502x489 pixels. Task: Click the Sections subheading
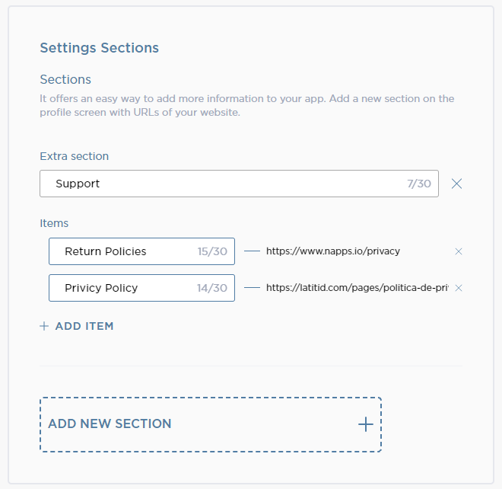tap(65, 79)
